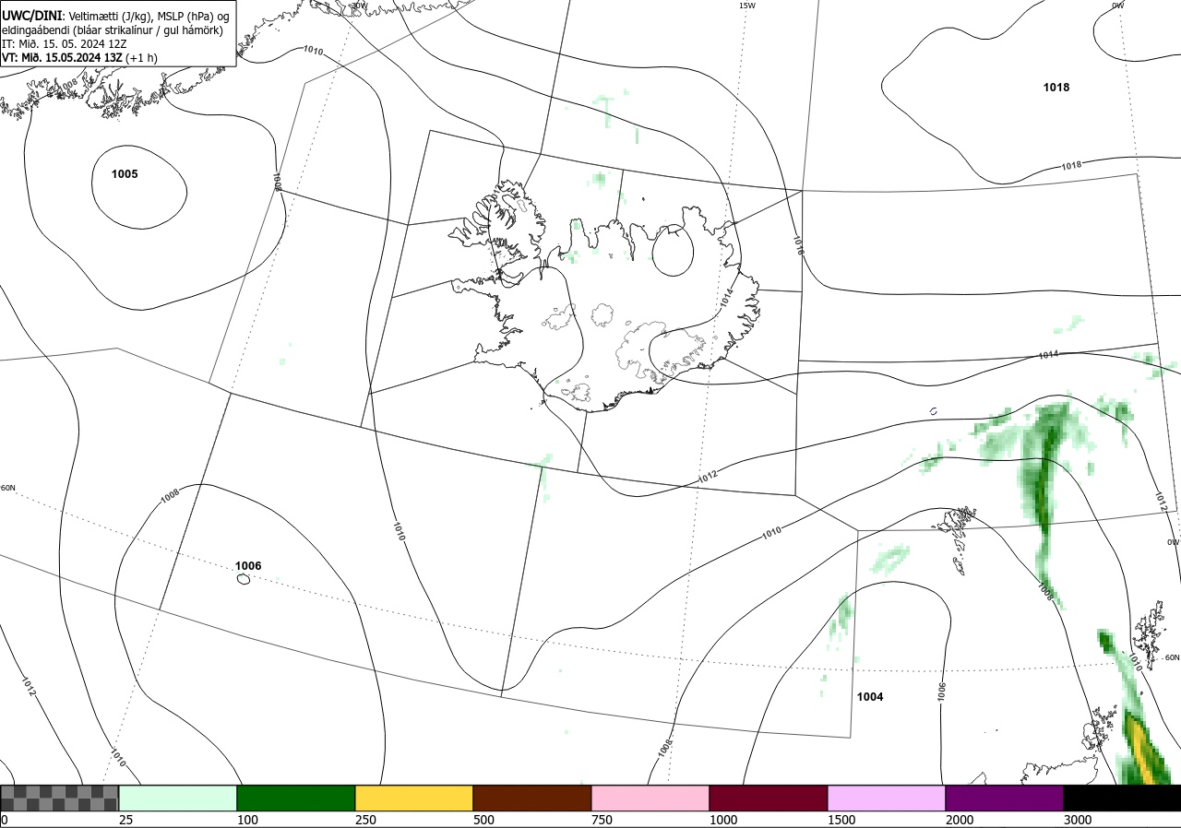Click the bold 1006 pressure center label
The height and width of the screenshot is (828, 1181).
pyautogui.click(x=248, y=566)
